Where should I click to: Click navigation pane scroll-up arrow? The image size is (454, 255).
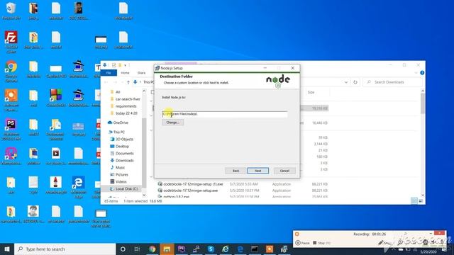tap(144, 91)
